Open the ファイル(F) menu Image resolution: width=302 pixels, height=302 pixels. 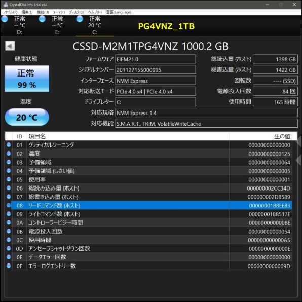[10, 12]
